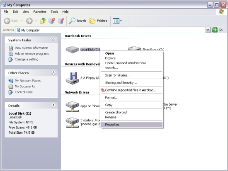This screenshot has width=228, height=171.
Task: Click the View system information icon
Action: click(x=11, y=48)
